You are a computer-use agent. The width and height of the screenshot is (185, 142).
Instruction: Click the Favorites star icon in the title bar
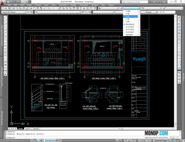(x=161, y=2)
